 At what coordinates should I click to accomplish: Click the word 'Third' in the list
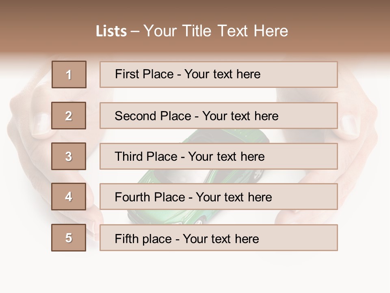(x=129, y=157)
